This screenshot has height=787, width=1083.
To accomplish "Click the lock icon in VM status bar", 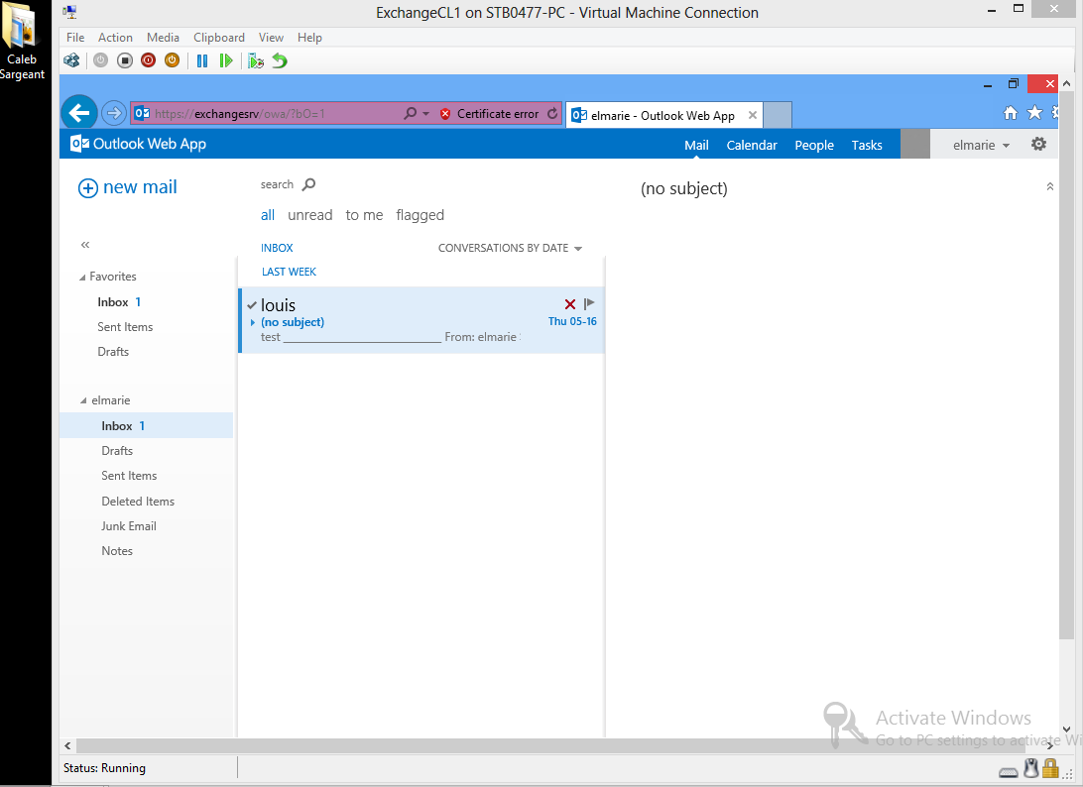I will pos(1050,768).
